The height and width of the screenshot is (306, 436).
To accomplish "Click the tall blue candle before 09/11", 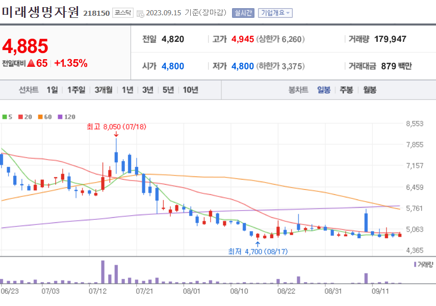I will pyautogui.click(x=366, y=221).
